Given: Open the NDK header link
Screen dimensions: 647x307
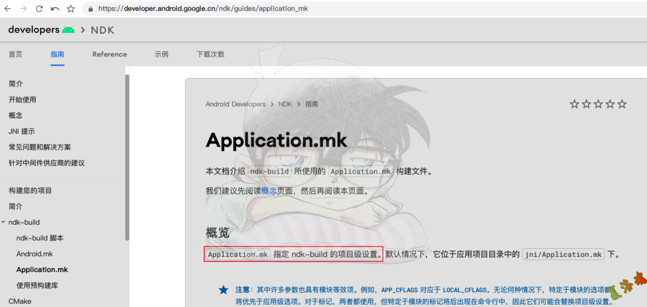Looking at the screenshot, I should 102,30.
